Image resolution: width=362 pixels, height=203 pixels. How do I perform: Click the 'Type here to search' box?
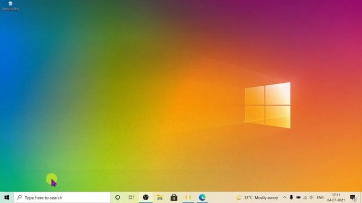pyautogui.click(x=62, y=197)
